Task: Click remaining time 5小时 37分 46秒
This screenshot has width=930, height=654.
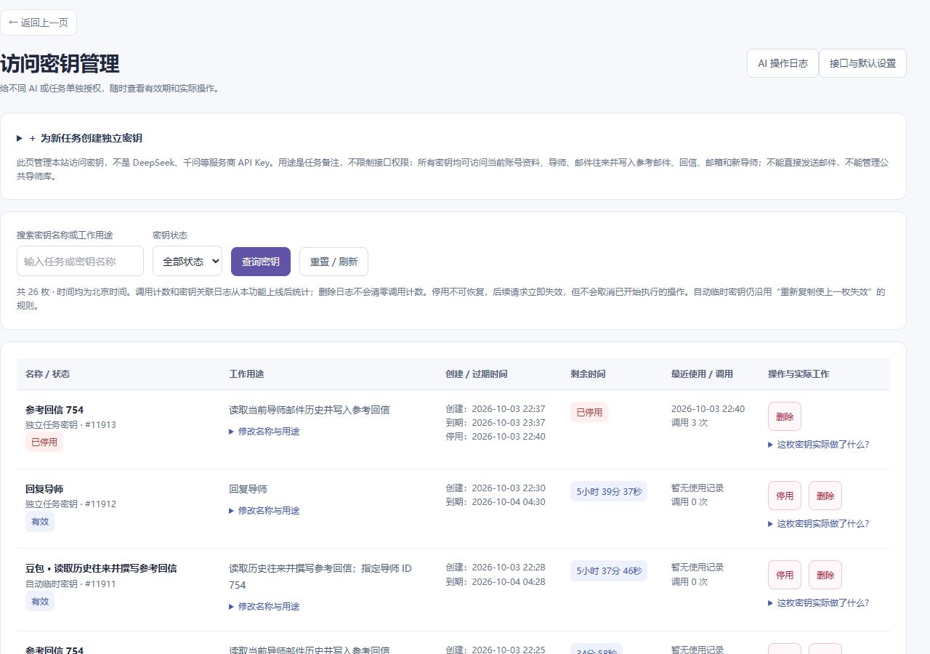Action: (609, 570)
